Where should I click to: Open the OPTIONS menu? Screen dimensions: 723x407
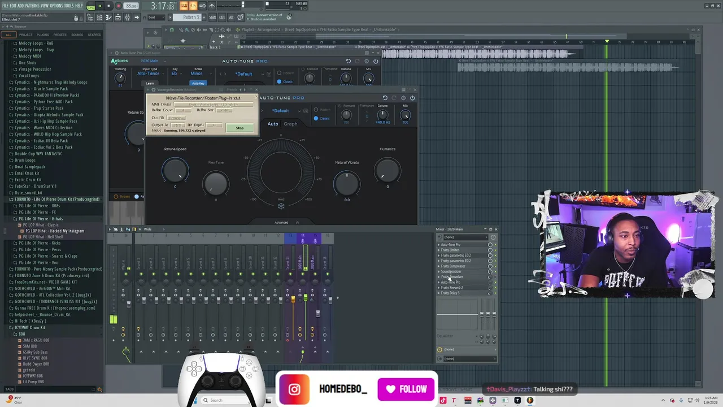coord(56,6)
